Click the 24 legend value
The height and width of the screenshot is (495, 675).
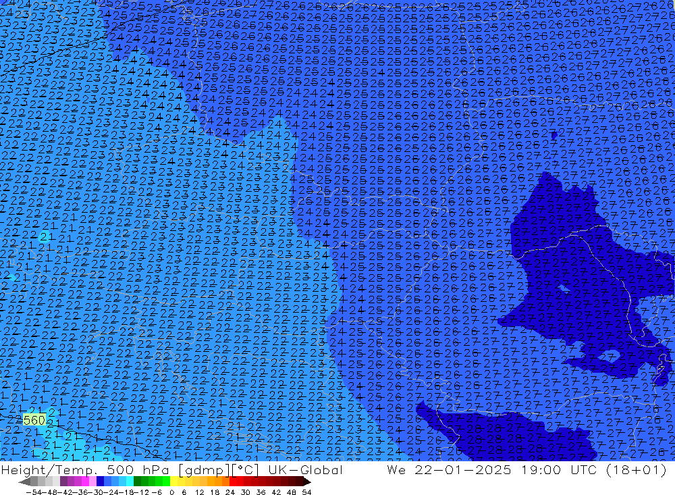click(230, 492)
